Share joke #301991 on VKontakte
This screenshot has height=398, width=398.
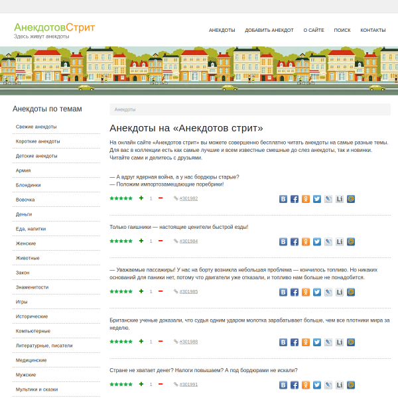pyautogui.click(x=283, y=385)
